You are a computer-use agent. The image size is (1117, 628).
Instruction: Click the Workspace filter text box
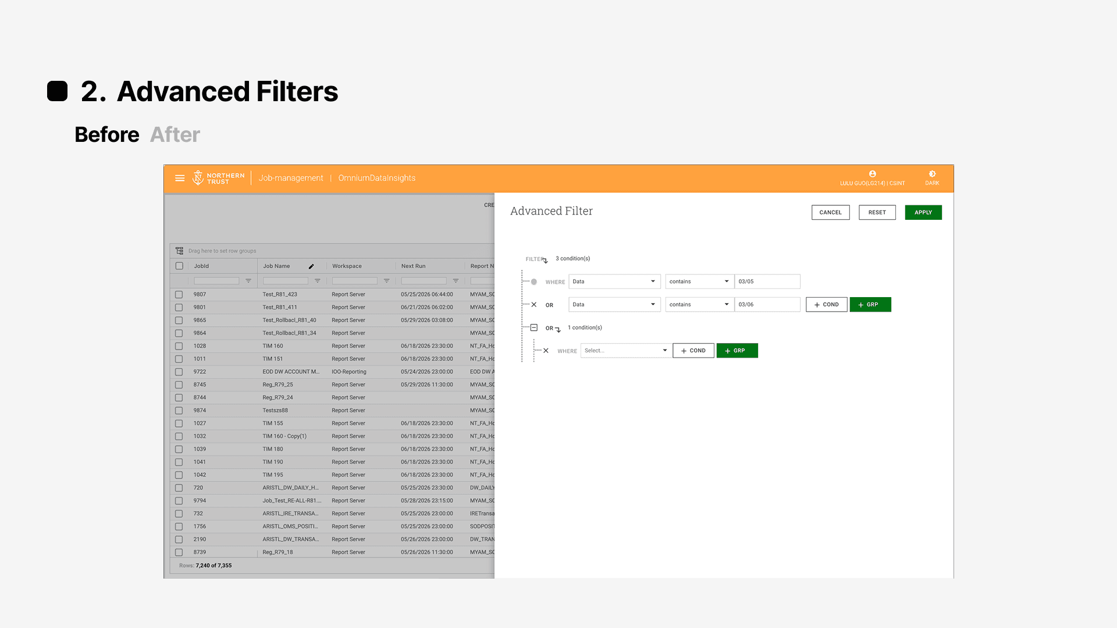(355, 281)
